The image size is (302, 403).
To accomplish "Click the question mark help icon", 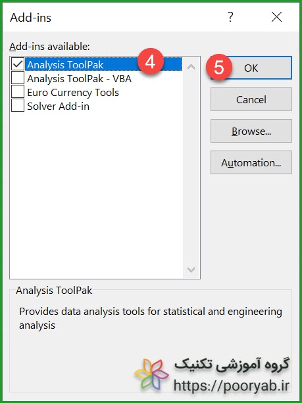I will [230, 17].
